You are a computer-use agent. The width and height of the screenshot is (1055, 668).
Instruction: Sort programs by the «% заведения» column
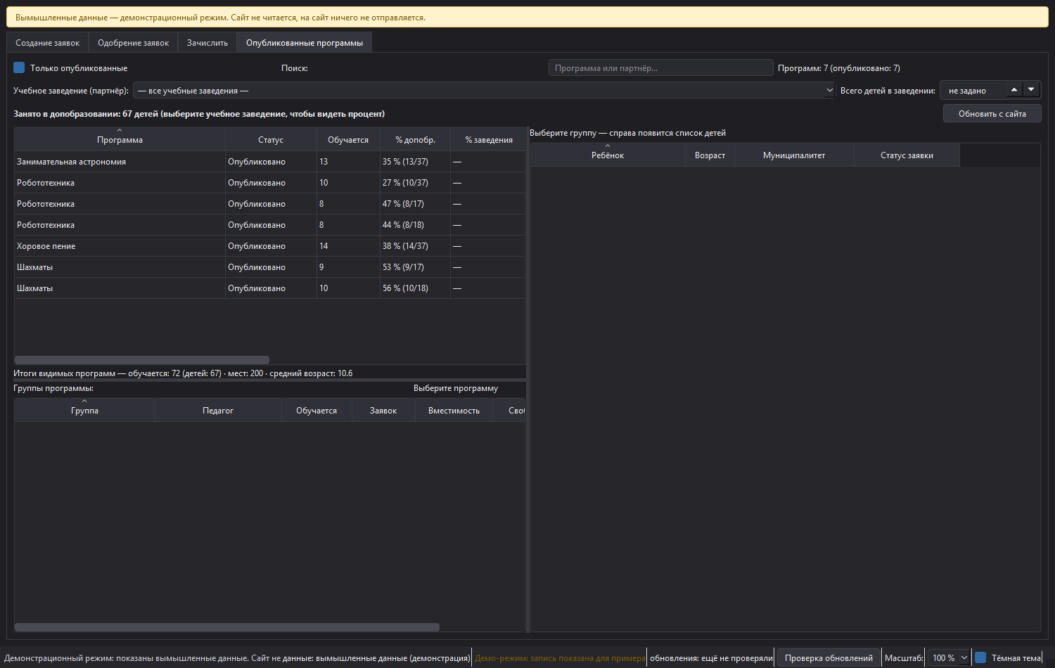488,140
